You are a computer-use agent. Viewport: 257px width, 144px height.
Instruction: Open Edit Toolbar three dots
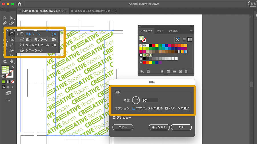pos(8,100)
